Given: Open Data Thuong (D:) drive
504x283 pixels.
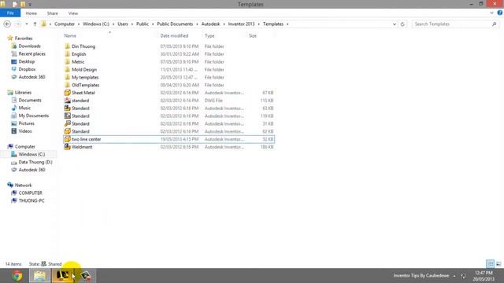Looking at the screenshot, I should click(x=35, y=162).
